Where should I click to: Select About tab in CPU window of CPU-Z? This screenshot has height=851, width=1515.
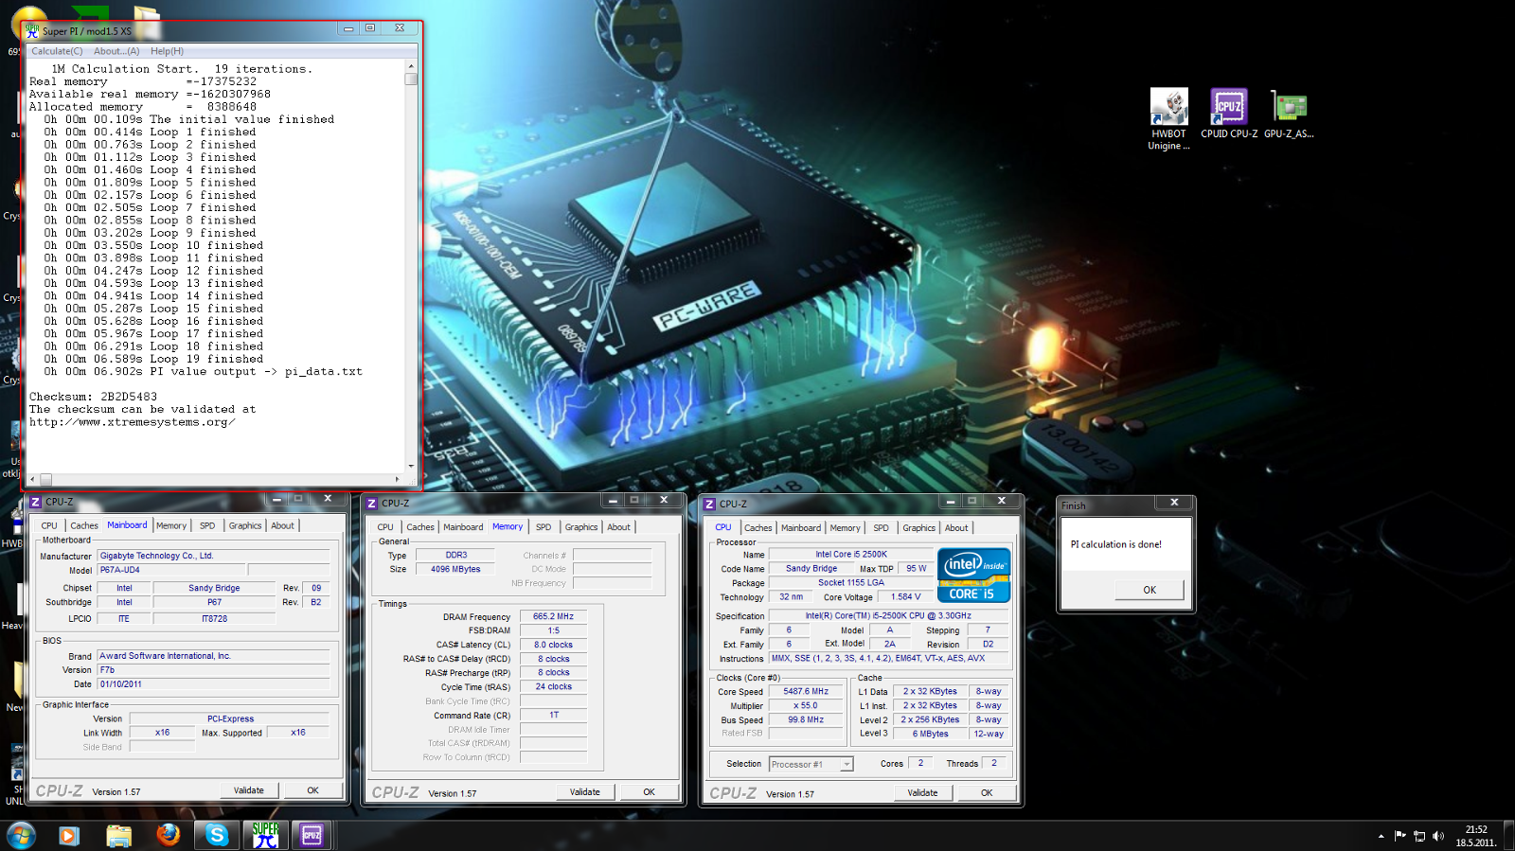point(956,528)
